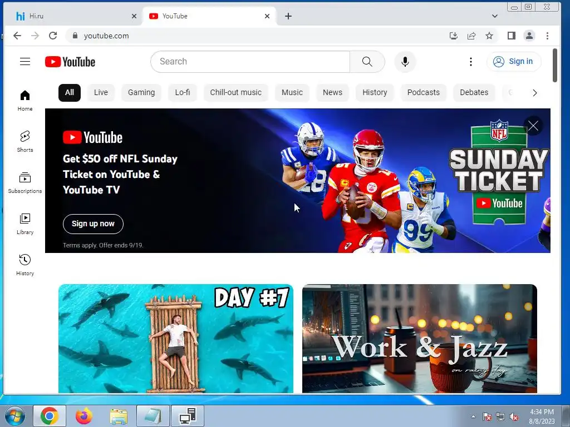
Task: Open History from the sidebar
Action: coord(25,265)
